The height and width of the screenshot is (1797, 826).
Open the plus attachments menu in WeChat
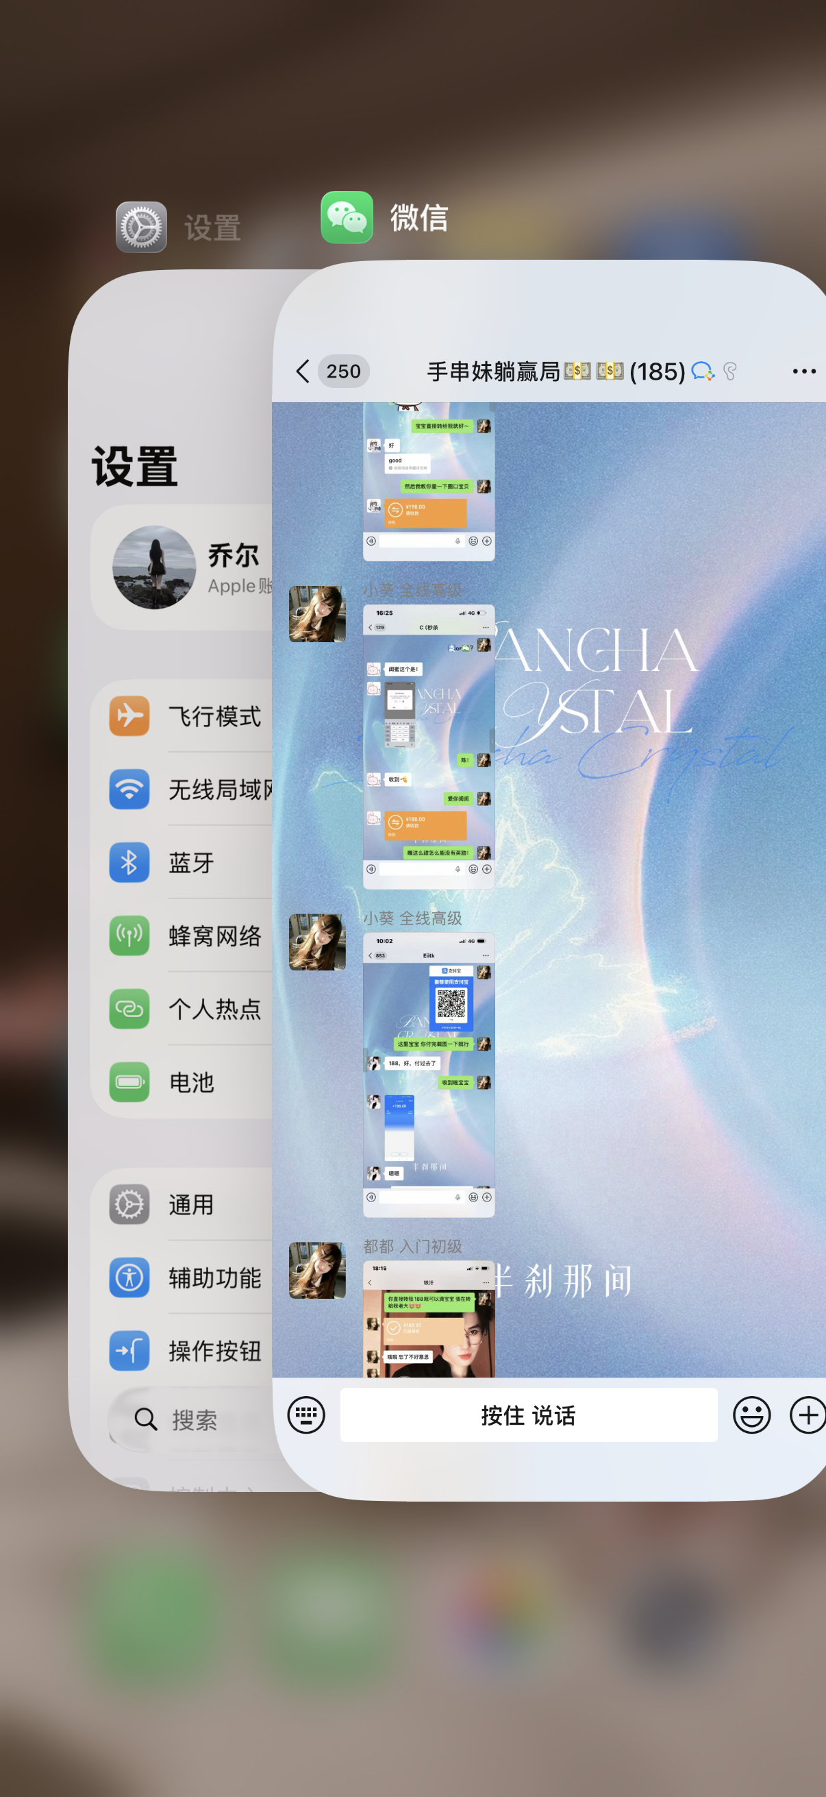coord(808,1415)
